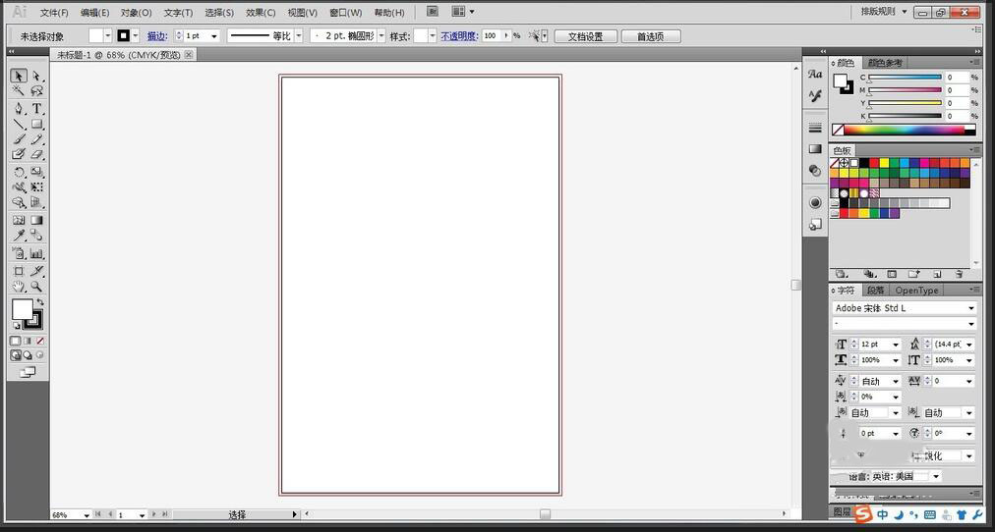Open the 效果(C) menu
Viewport: 995px width, 532px height.
tap(261, 13)
